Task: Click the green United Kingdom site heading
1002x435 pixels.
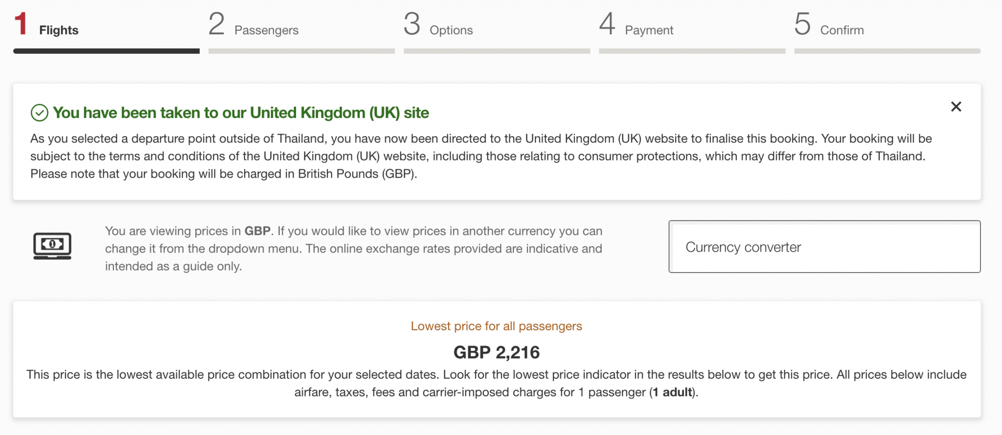Action: [241, 113]
